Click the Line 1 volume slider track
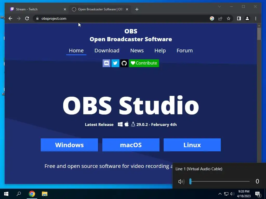Image resolution: width=266 pixels, height=199 pixels. point(220,181)
